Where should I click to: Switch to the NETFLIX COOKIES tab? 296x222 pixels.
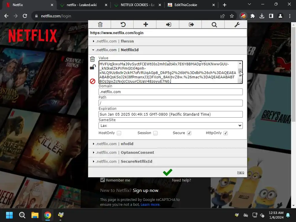[137, 5]
